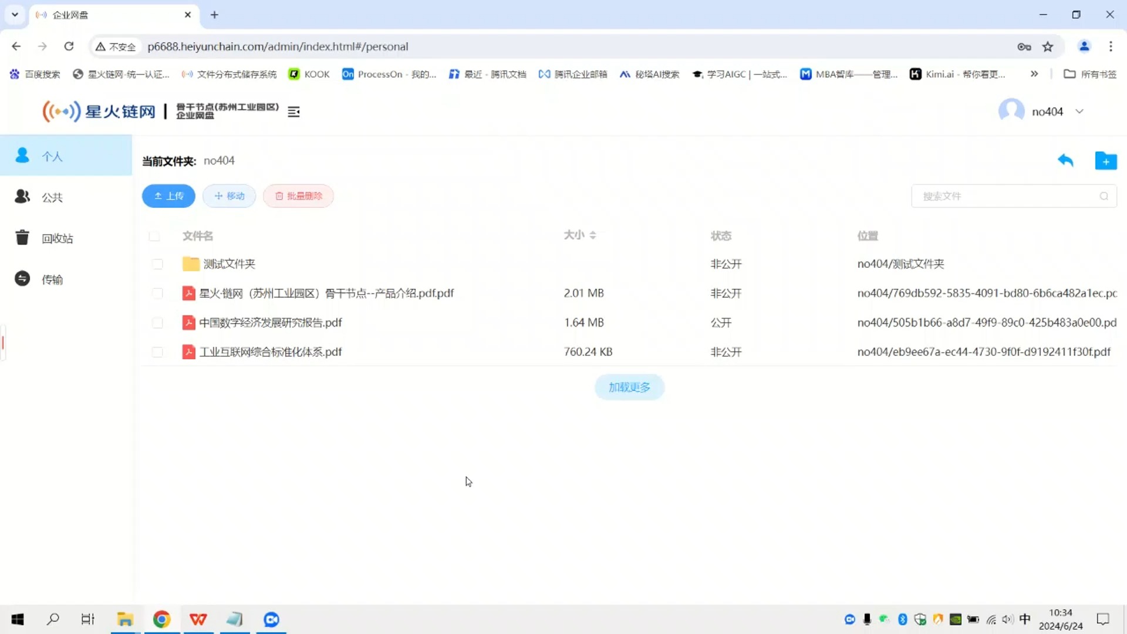Click the 上传 upload button
The image size is (1127, 634).
coord(168,196)
